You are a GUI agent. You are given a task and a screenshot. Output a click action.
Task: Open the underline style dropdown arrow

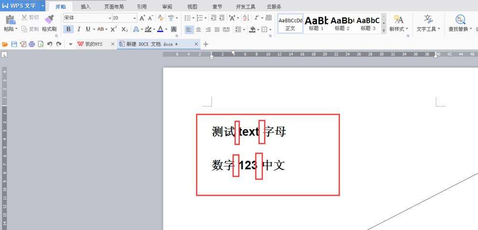coord(94,30)
